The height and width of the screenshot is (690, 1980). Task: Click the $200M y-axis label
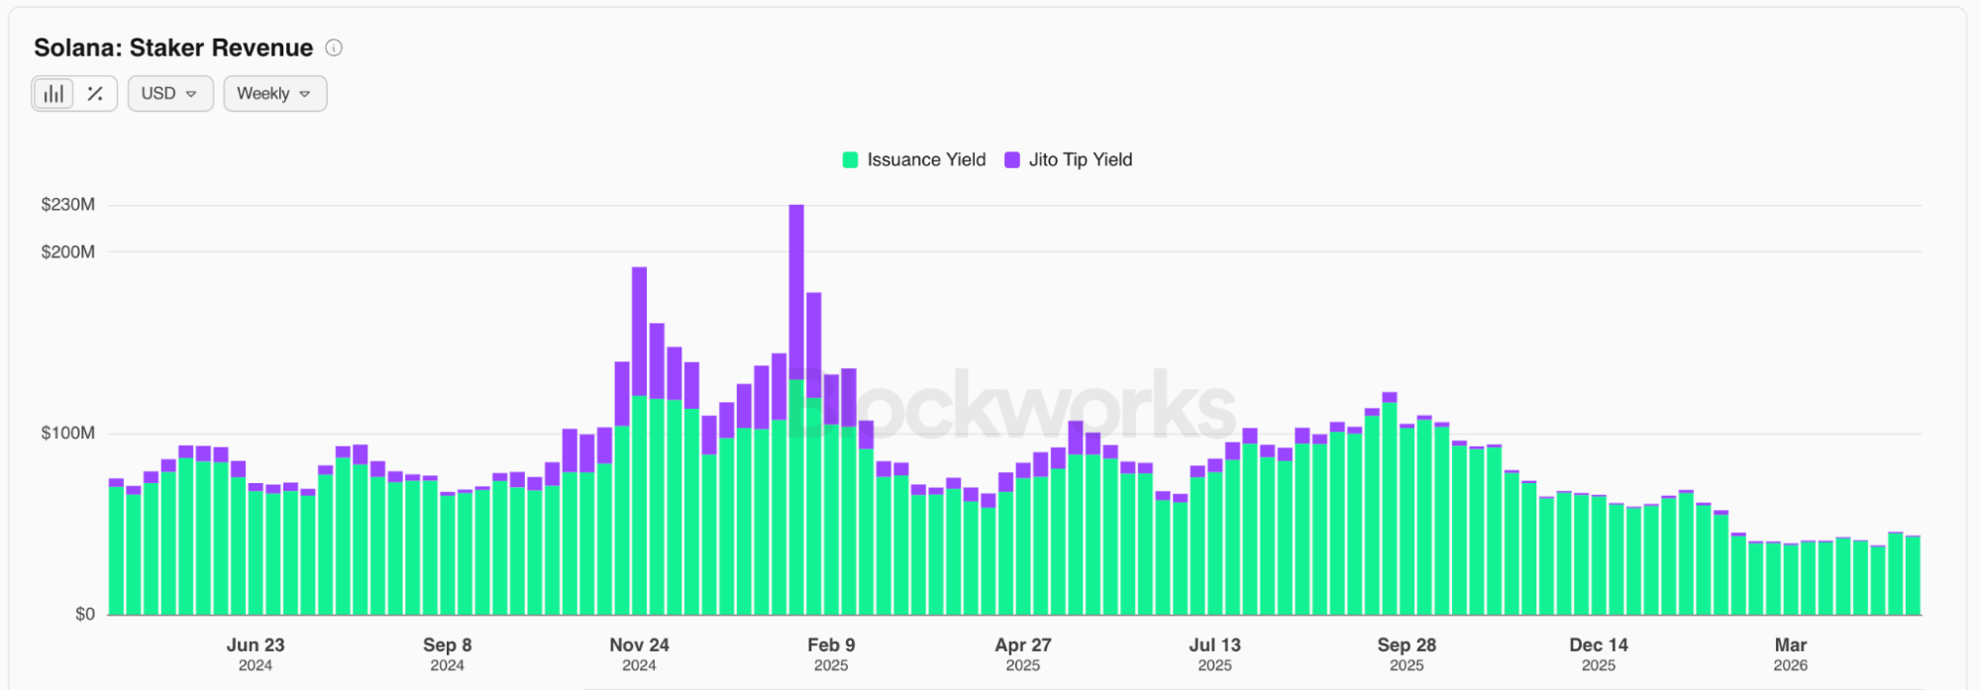click(68, 252)
